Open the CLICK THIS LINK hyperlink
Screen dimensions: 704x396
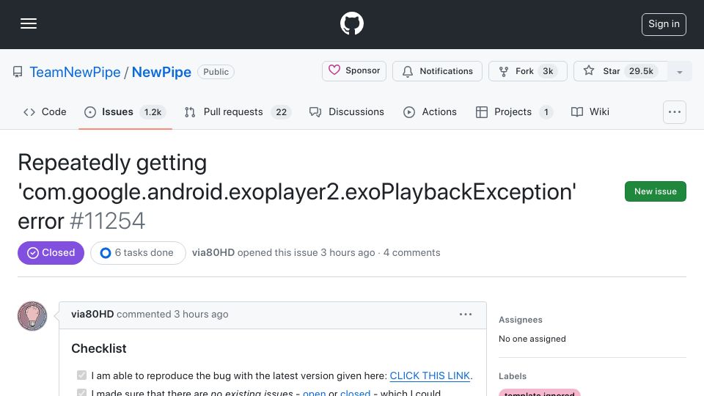[x=430, y=375]
